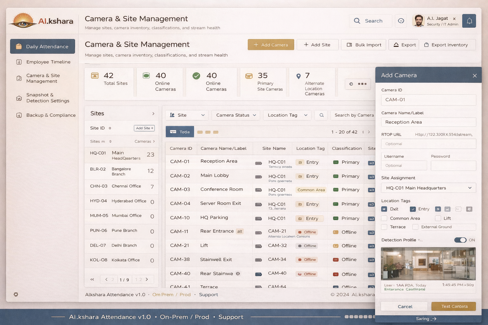This screenshot has height=325, width=488.
Task: Click the row action icon for CAM-04
Action: (371, 205)
